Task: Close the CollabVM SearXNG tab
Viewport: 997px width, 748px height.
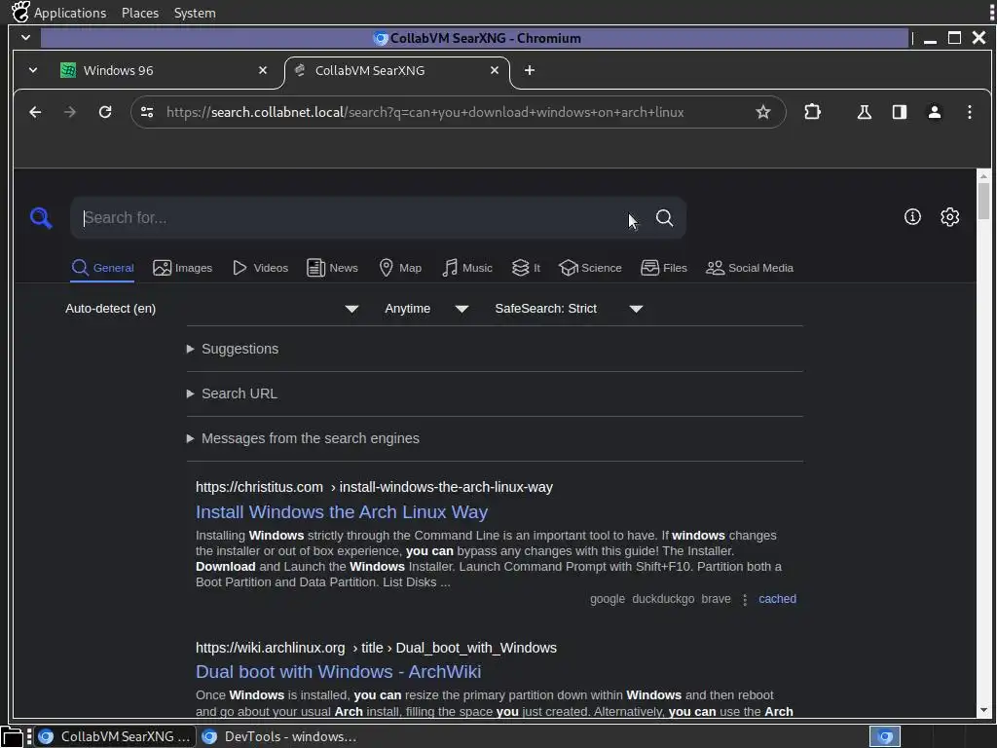Action: pos(494,70)
